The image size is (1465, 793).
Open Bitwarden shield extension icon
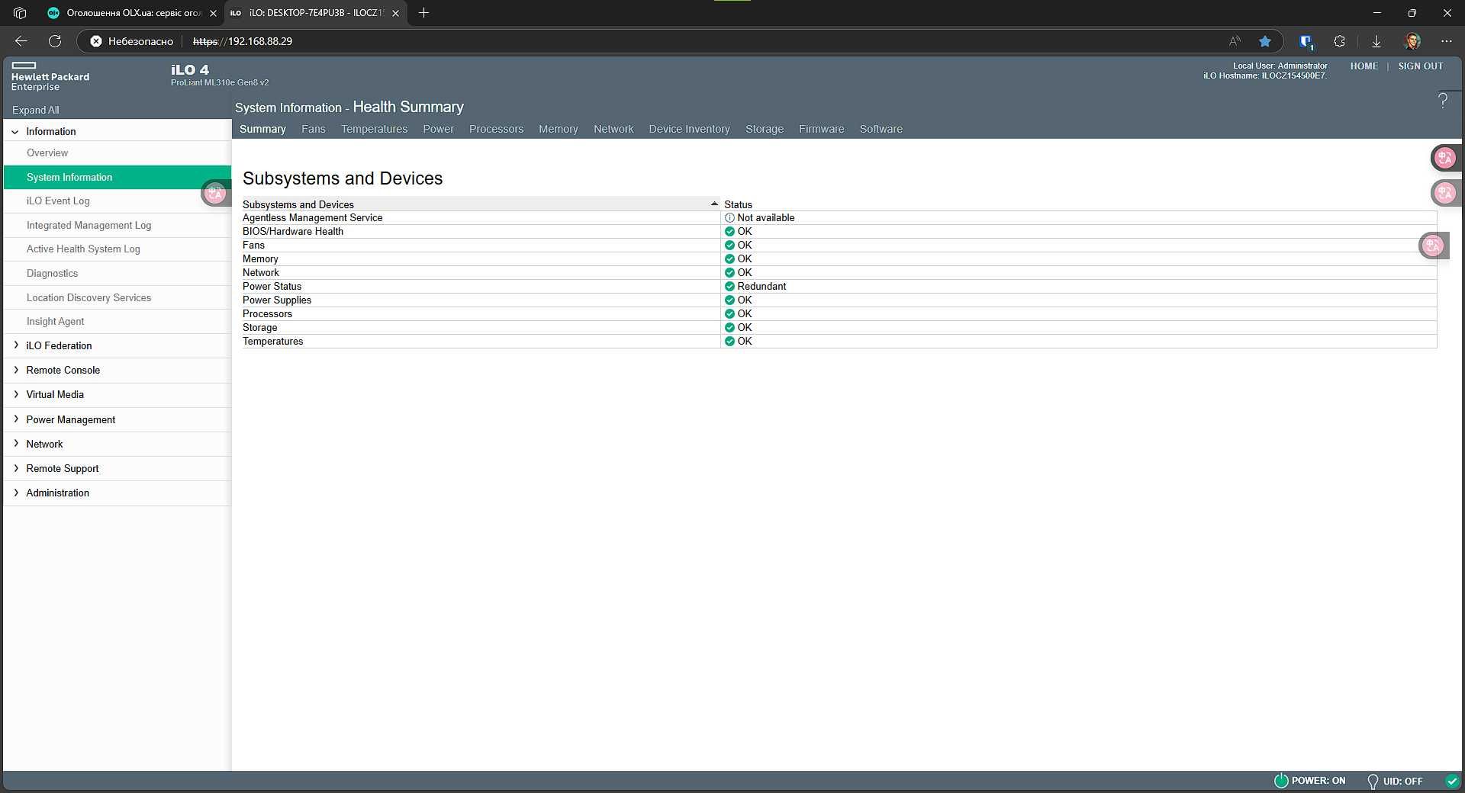click(1306, 41)
